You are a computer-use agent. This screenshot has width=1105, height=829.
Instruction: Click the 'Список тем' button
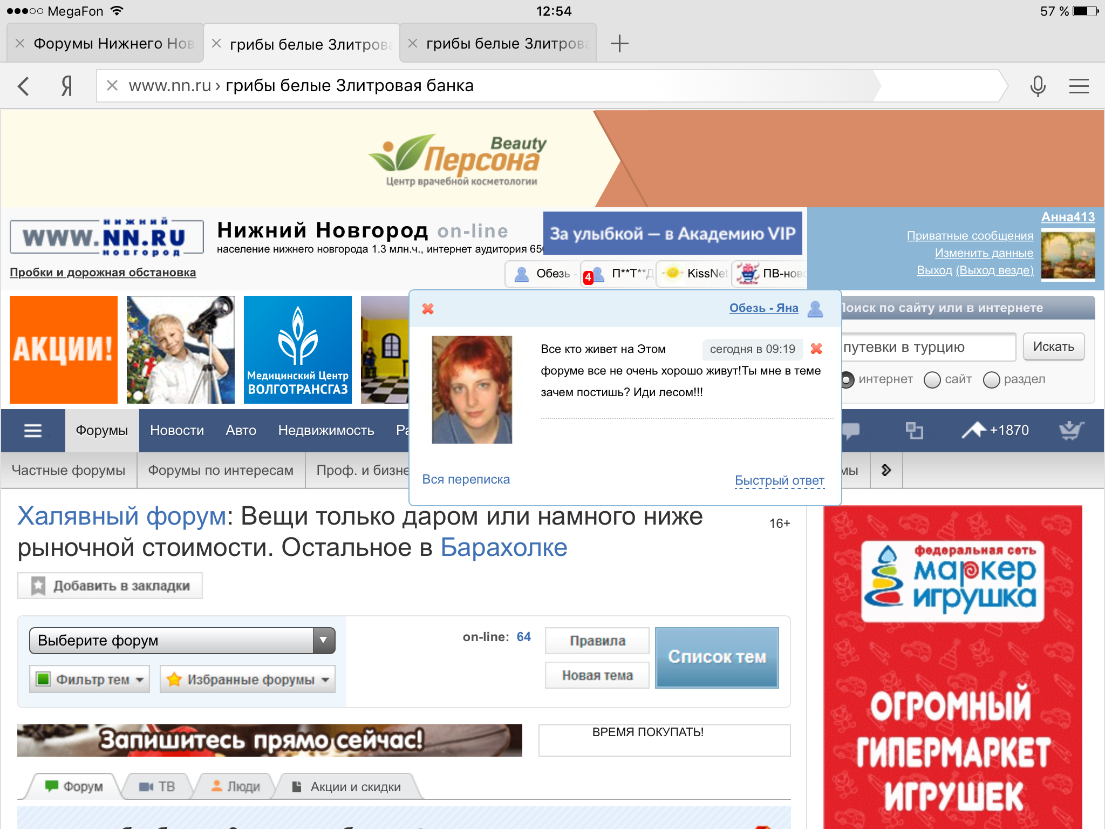[717, 657]
